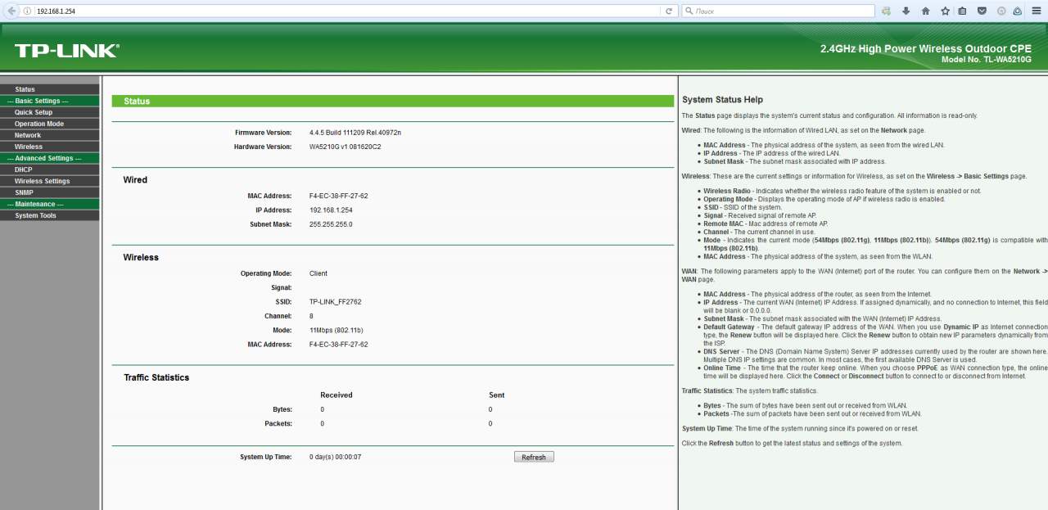Show bookmarks list clipboard icon

coord(962,11)
